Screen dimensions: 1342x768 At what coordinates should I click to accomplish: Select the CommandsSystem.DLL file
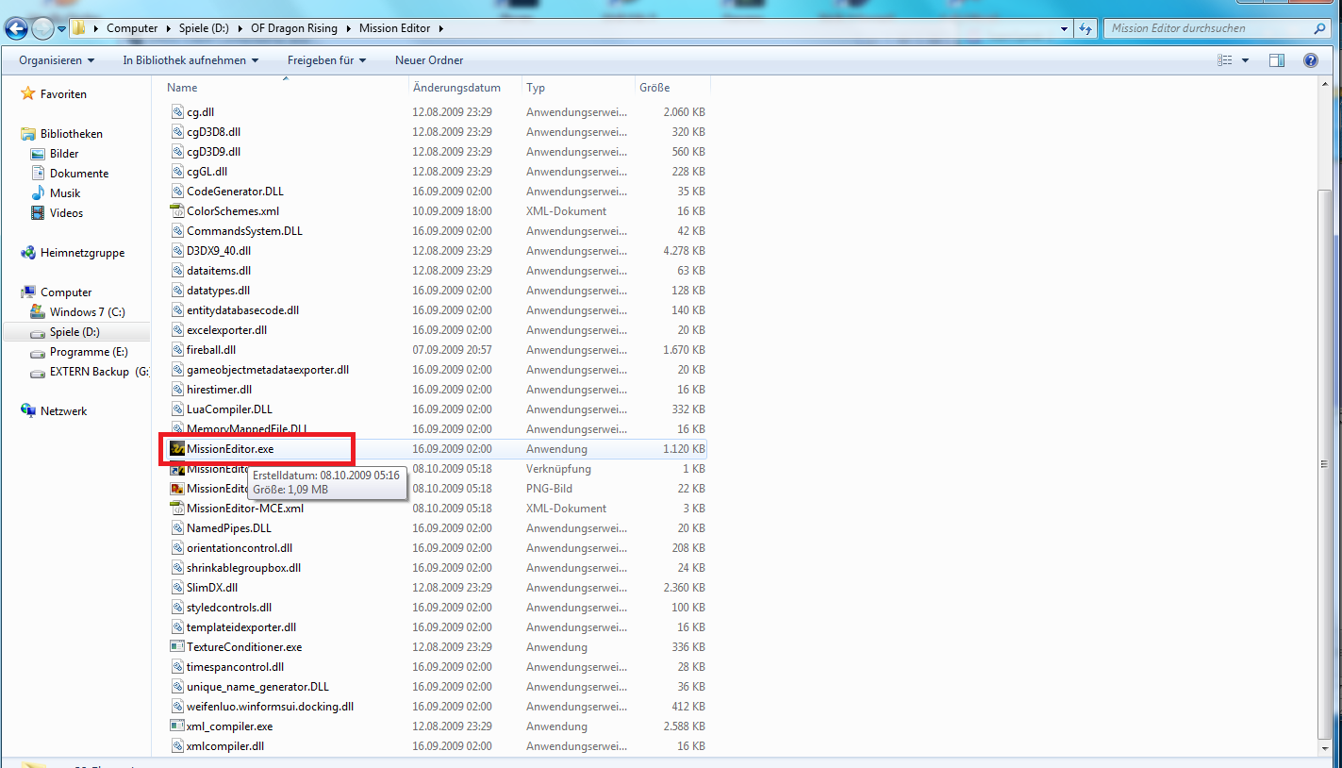[x=244, y=231]
